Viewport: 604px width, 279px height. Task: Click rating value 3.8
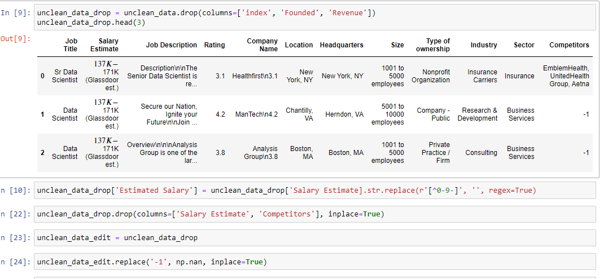(x=220, y=153)
